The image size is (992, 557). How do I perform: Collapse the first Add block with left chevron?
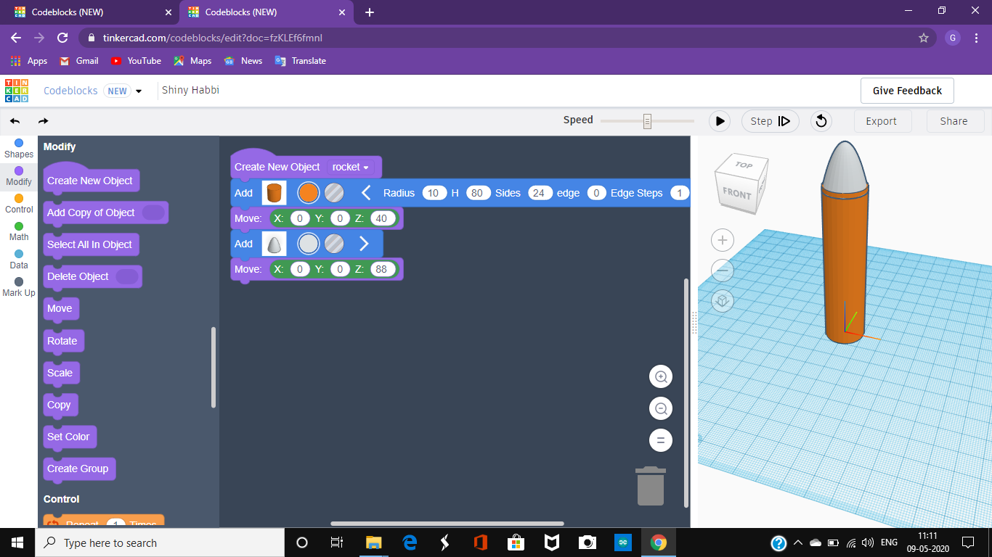pyautogui.click(x=366, y=193)
